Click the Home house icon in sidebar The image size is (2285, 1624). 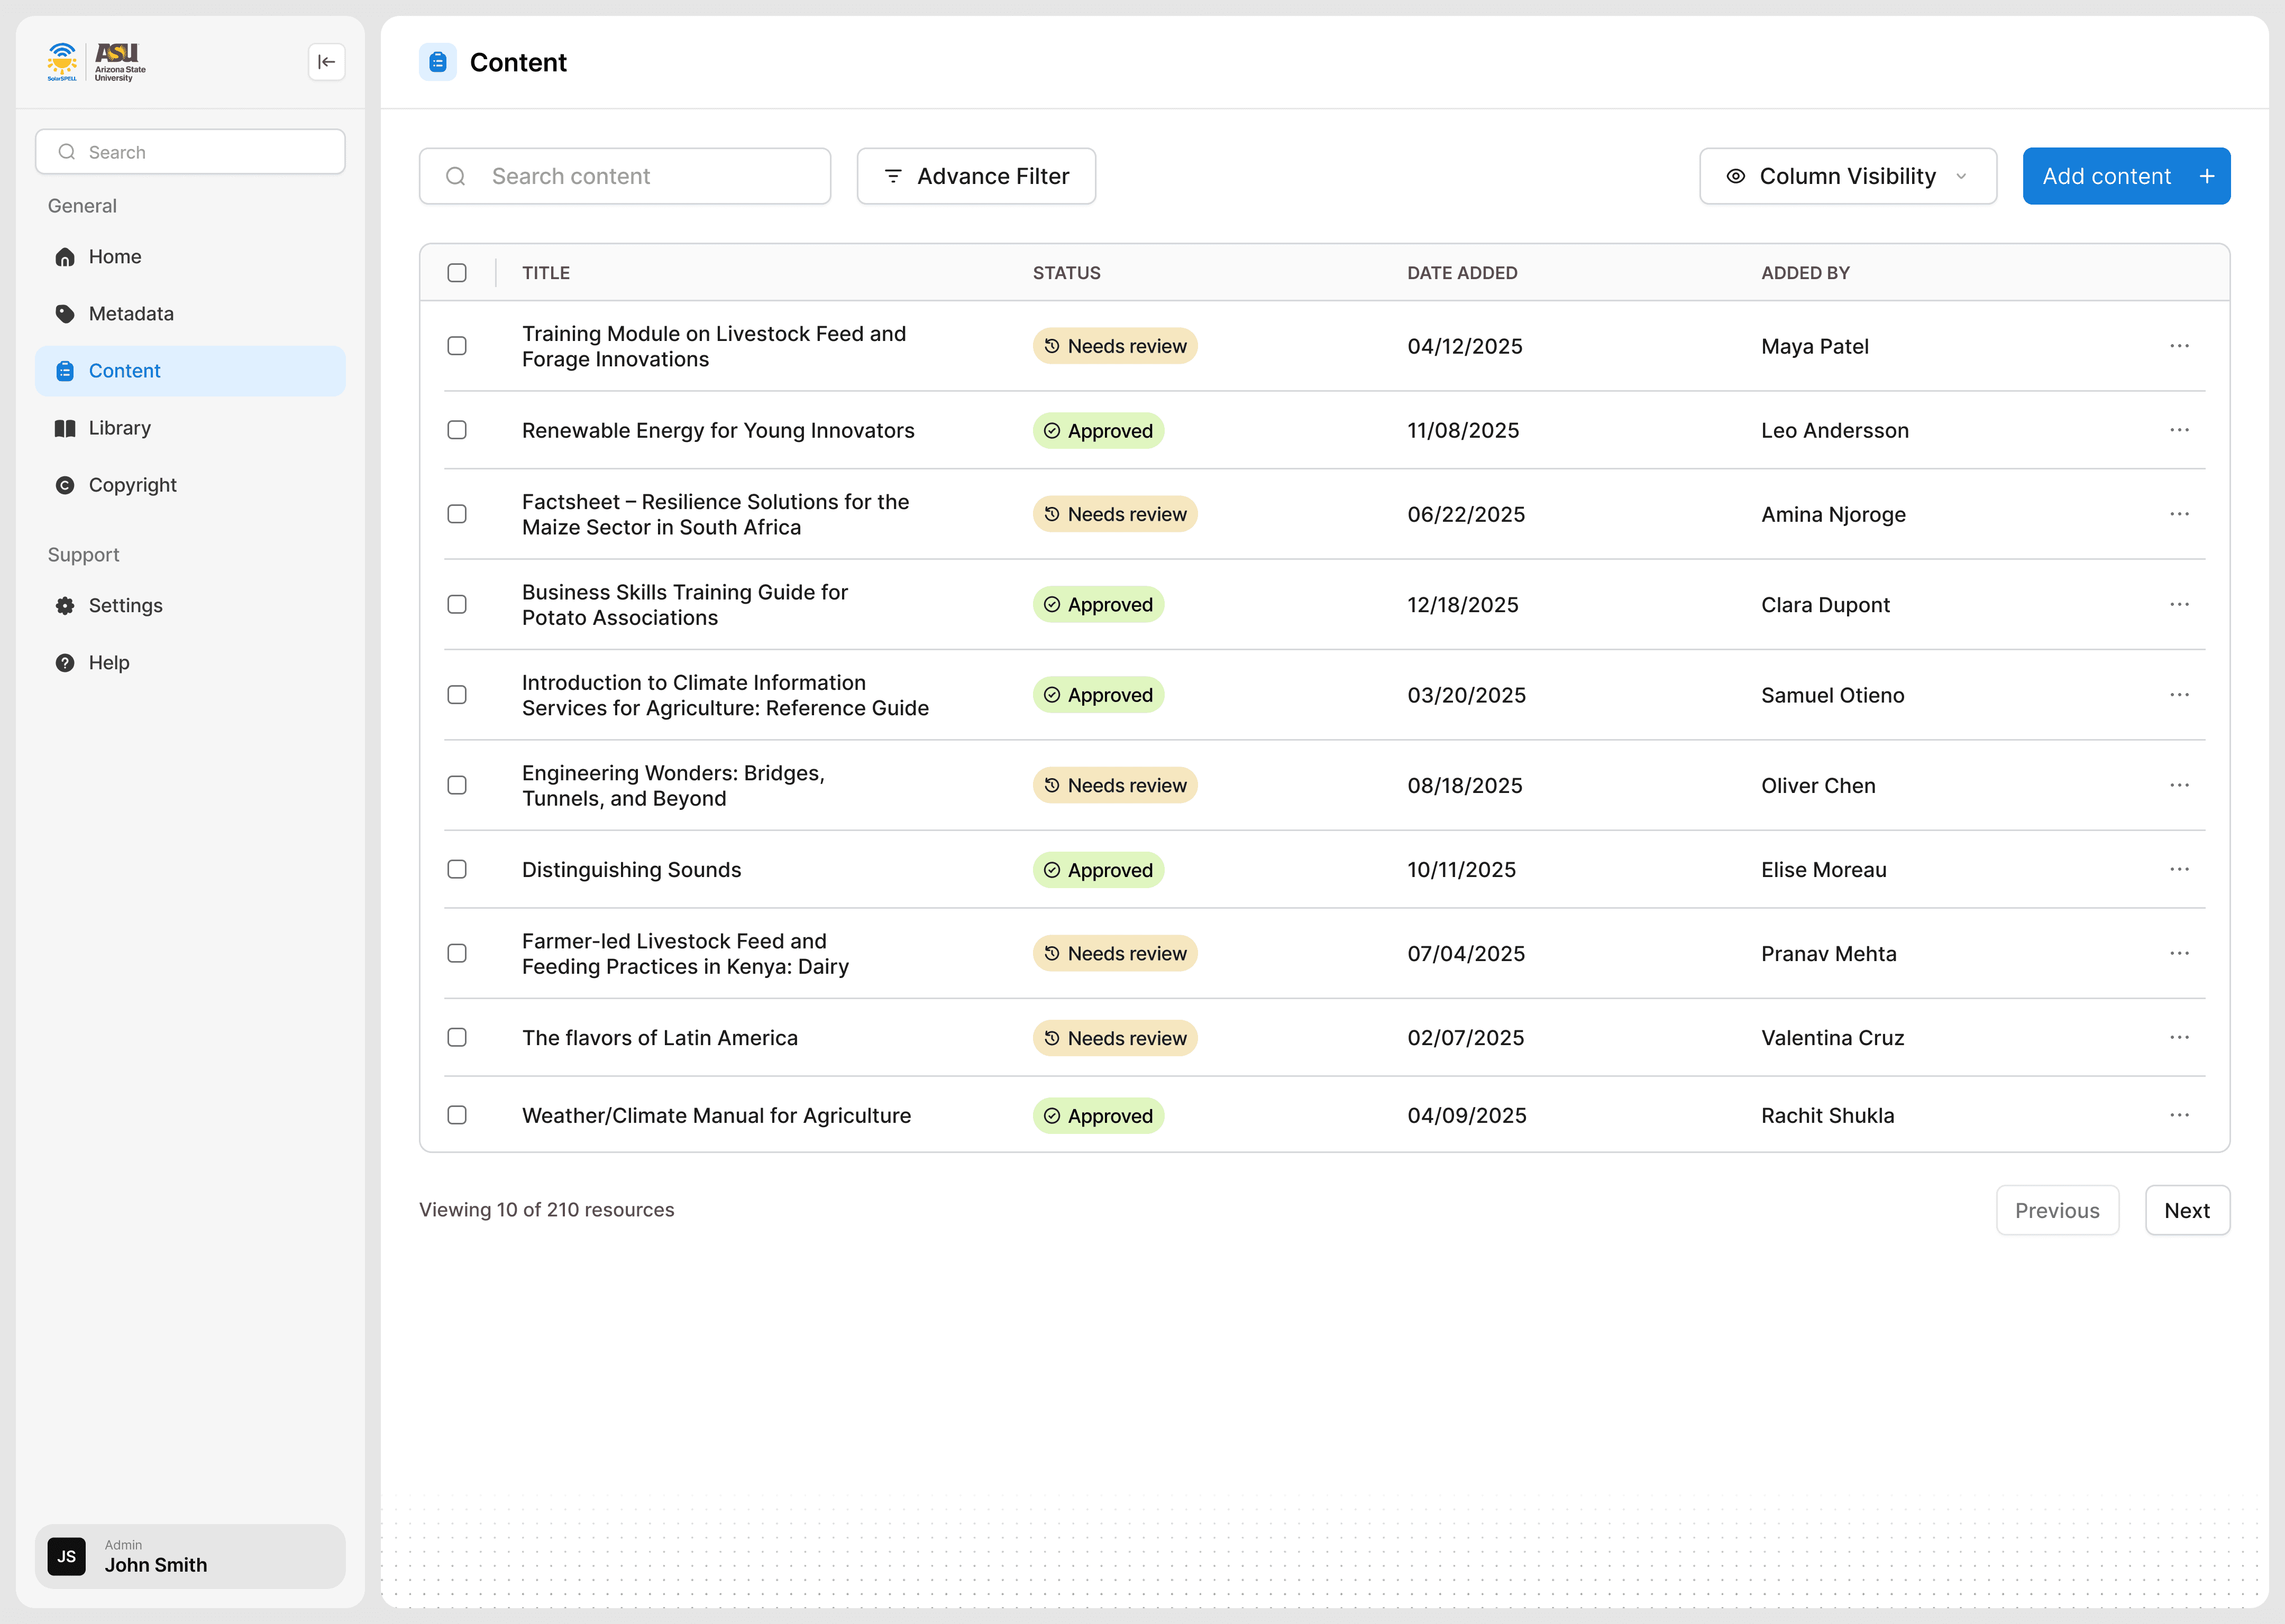pos(65,257)
